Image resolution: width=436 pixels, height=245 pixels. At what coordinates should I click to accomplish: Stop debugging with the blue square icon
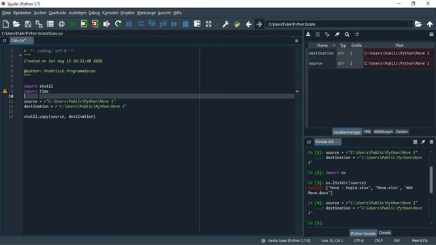pyautogui.click(x=186, y=24)
